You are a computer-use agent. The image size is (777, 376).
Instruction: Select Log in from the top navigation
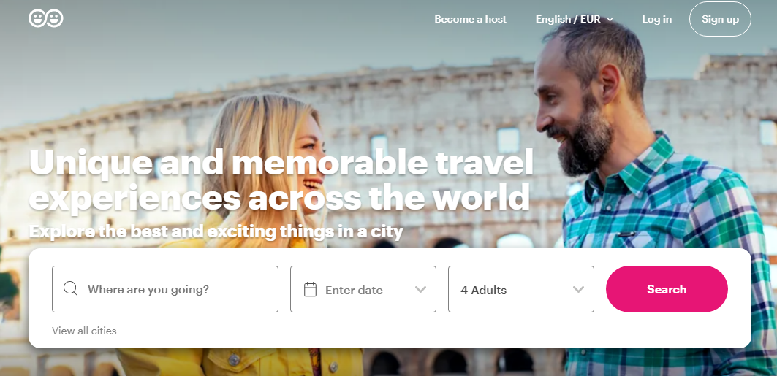[656, 19]
